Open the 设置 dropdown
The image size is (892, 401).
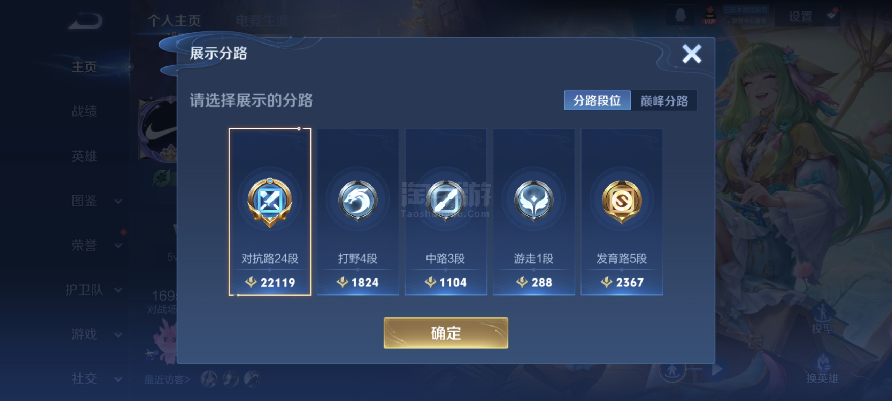coord(808,16)
